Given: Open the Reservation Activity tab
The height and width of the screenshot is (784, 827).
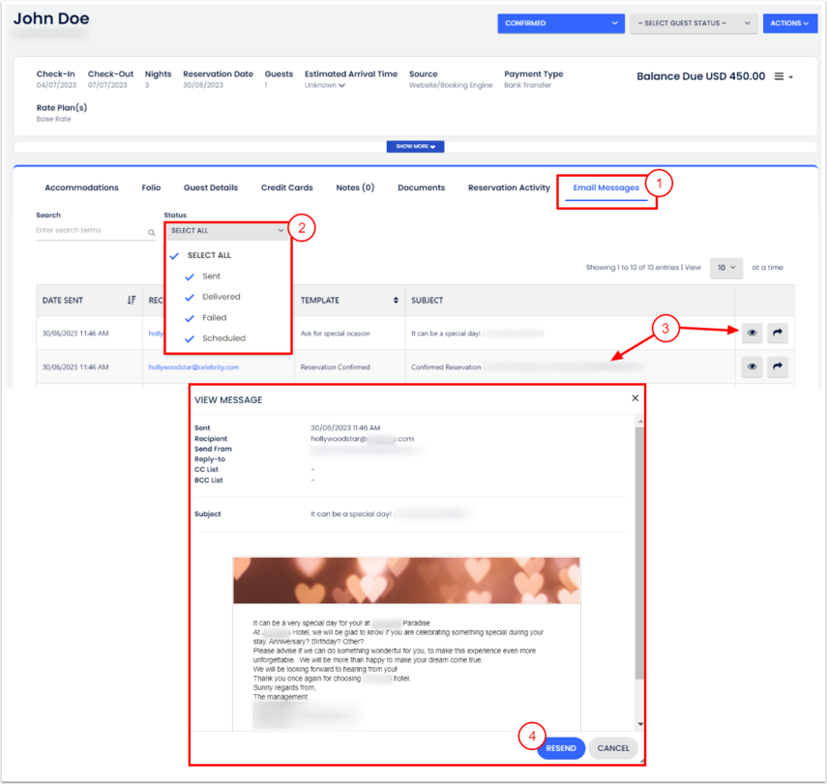Looking at the screenshot, I should point(509,188).
